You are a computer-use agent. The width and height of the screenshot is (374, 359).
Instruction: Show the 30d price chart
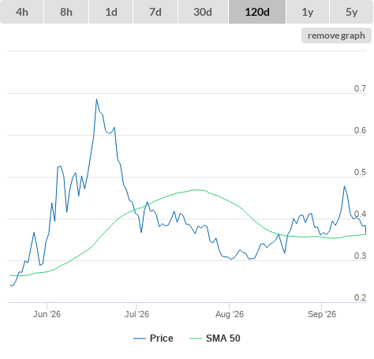pyautogui.click(x=203, y=12)
